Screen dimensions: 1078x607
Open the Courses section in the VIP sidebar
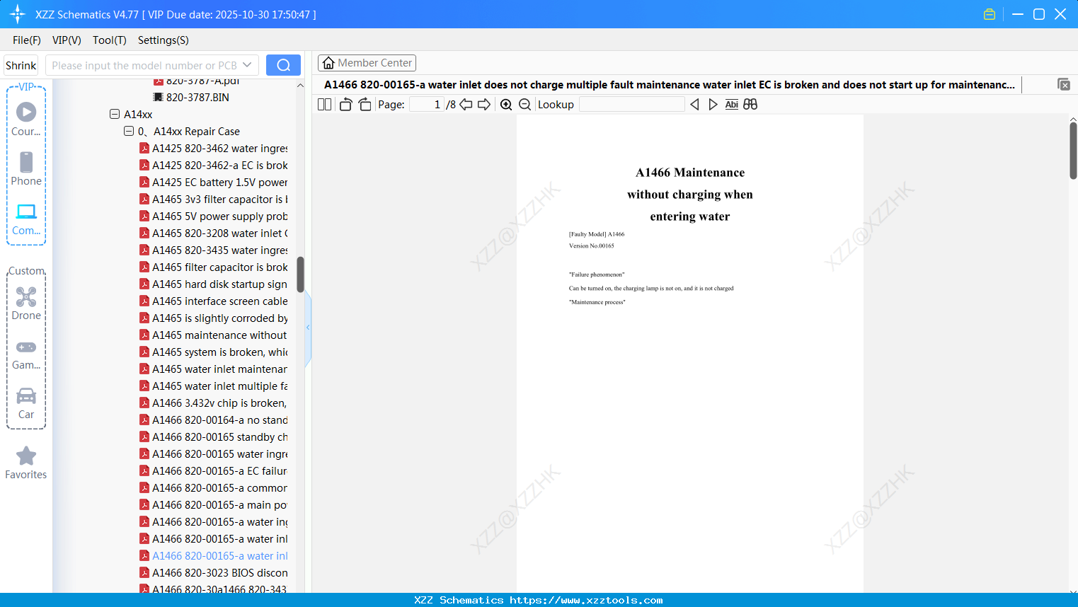(x=26, y=120)
